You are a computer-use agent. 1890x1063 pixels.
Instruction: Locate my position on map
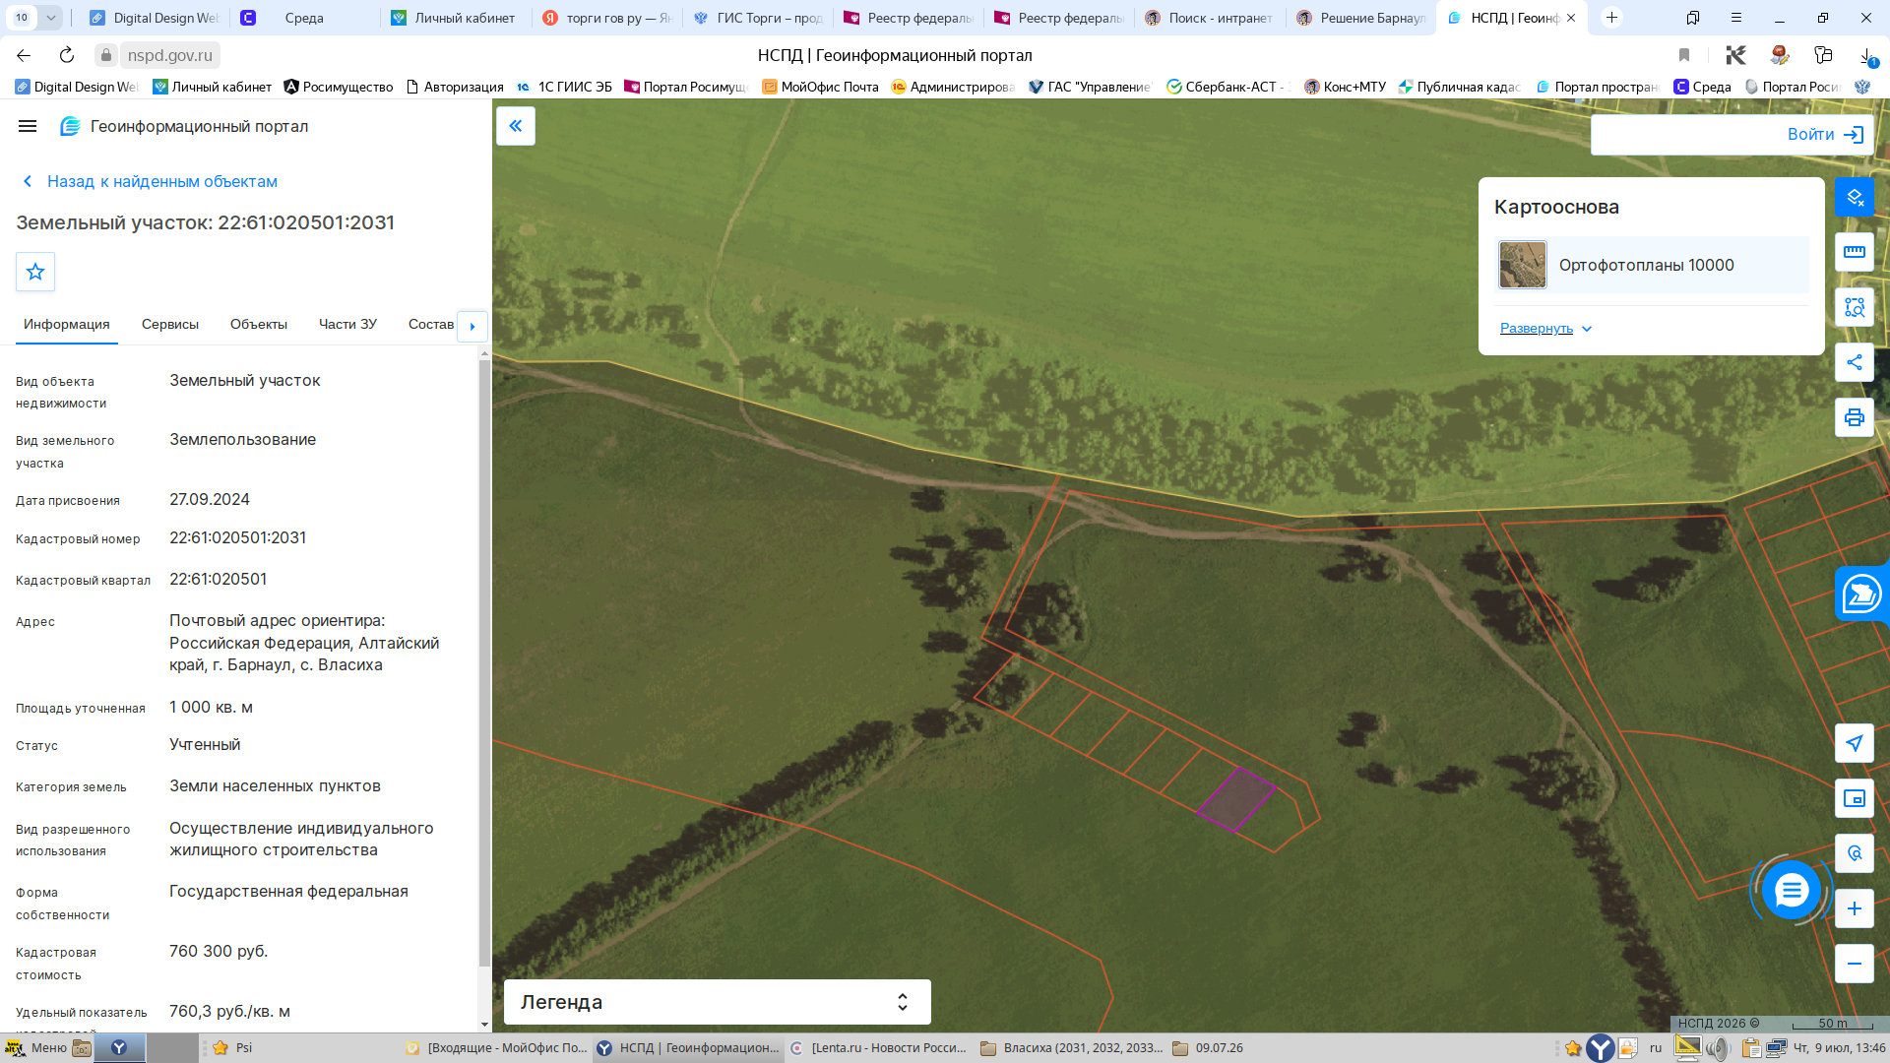(1855, 743)
